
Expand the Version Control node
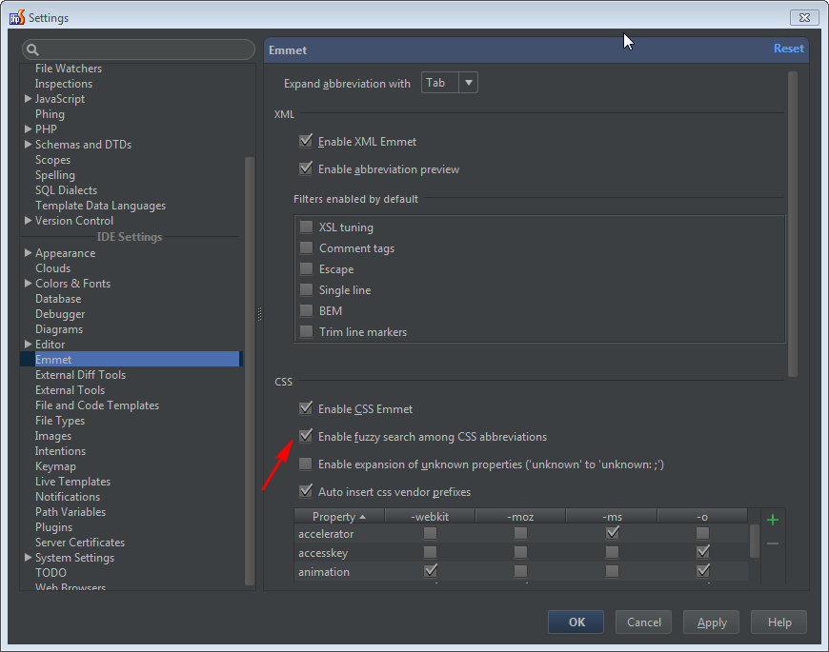point(28,221)
